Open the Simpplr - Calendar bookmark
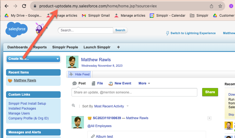This screenshot has height=138, width=235. (x=168, y=15)
